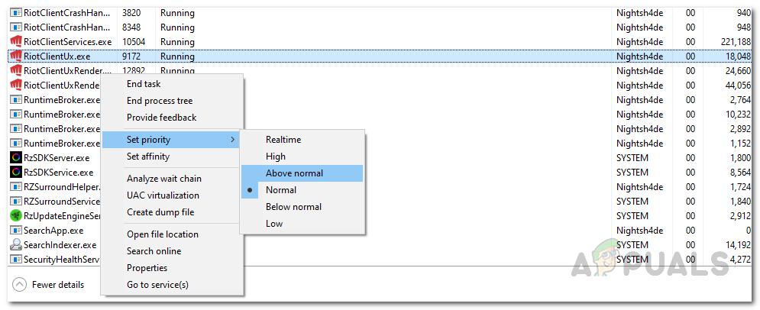This screenshot has width=760, height=310.
Task: Click the RiotClientUx.exe red fist icon
Action: pyautogui.click(x=15, y=57)
